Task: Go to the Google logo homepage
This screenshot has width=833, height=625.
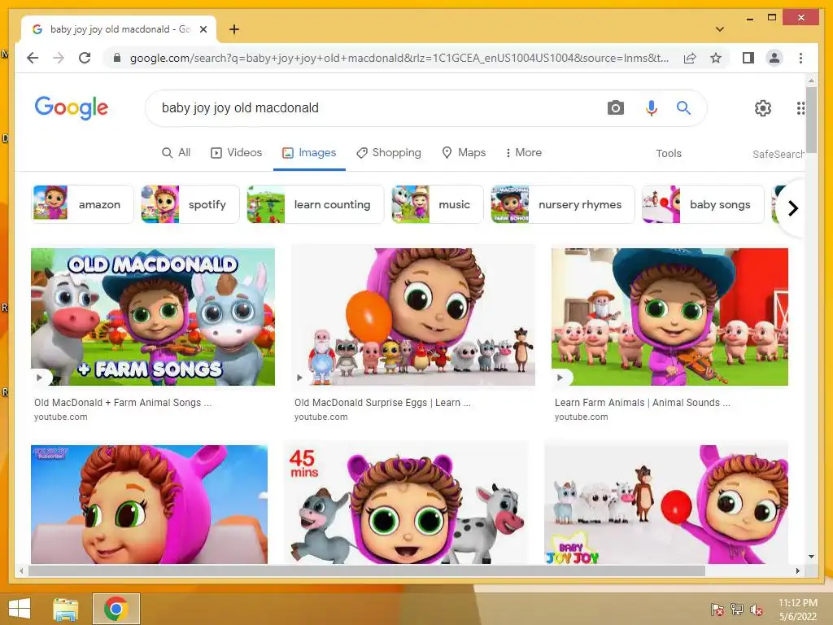Action: pyautogui.click(x=72, y=108)
